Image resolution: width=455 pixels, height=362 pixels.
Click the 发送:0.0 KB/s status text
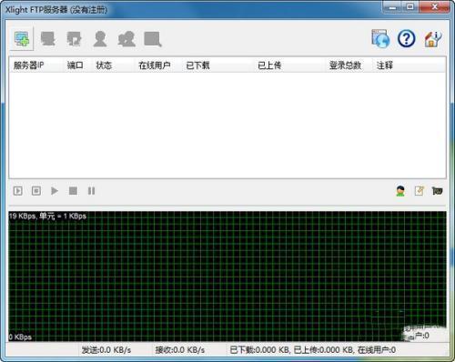(106, 350)
